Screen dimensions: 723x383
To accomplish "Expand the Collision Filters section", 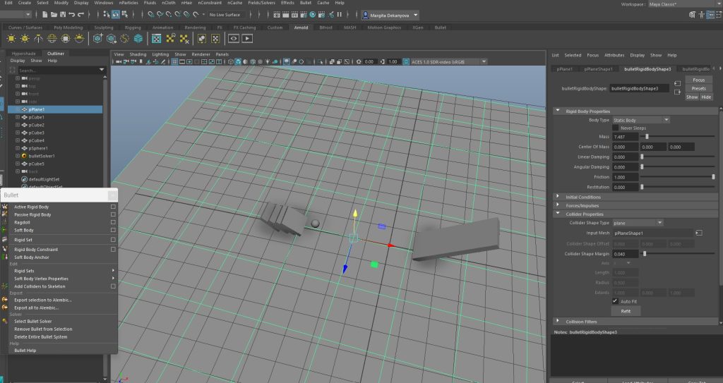I will pyautogui.click(x=558, y=321).
